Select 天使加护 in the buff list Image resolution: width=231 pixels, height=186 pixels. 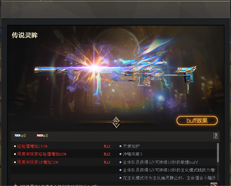click(x=131, y=146)
